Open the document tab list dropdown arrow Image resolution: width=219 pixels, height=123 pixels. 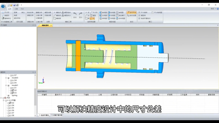pos(218,25)
